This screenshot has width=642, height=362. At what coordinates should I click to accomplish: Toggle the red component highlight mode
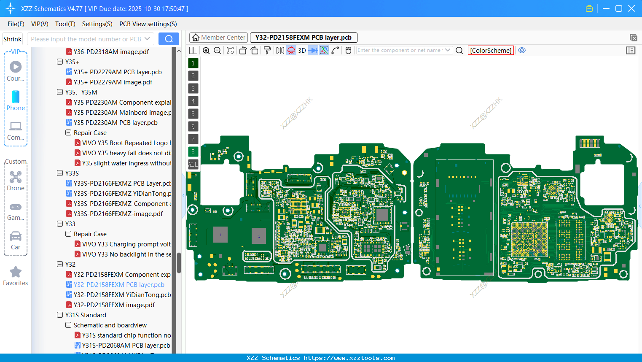[291, 50]
